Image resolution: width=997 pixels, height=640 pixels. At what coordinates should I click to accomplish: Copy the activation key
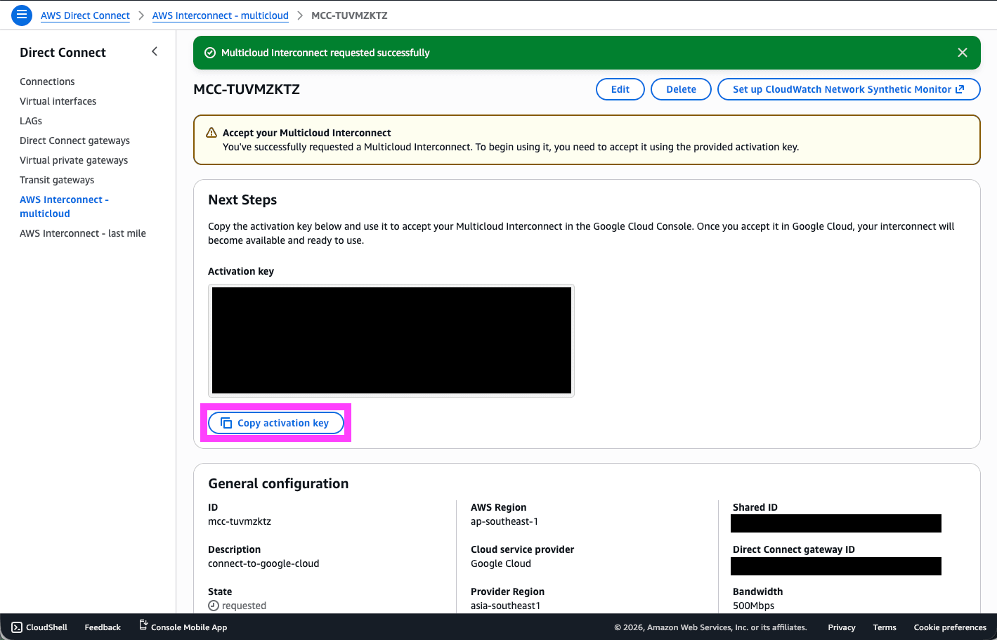[x=275, y=423]
